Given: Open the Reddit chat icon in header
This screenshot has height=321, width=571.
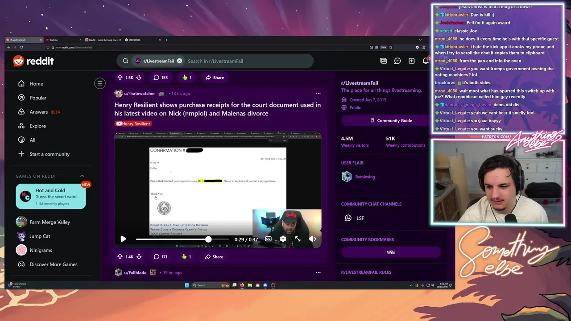Looking at the screenshot, I should [397, 61].
